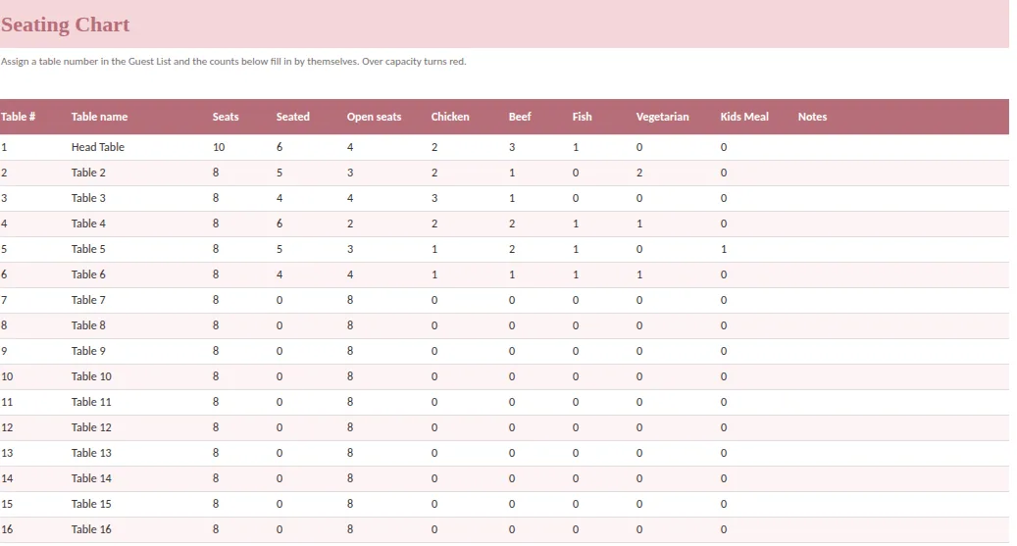This screenshot has height=546, width=1017.
Task: Click the Vegetarian column header
Action: point(662,117)
